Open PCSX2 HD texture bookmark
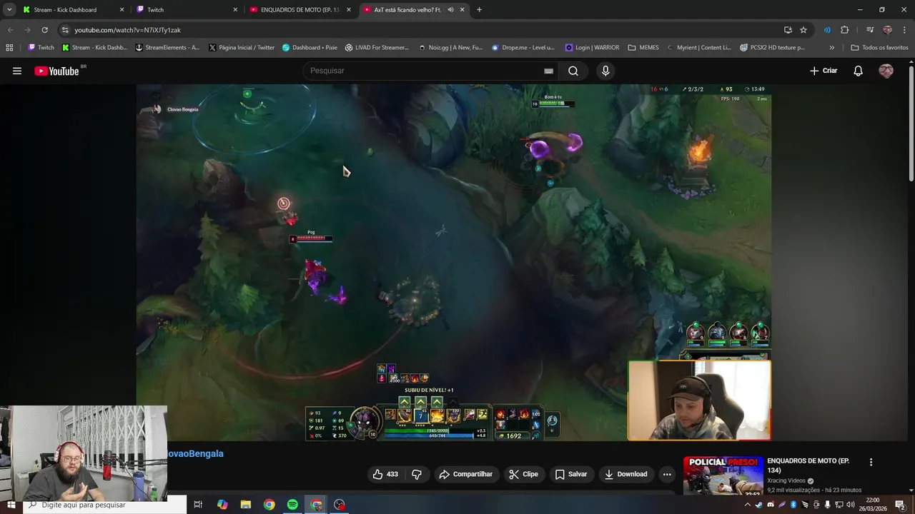Screen dimensions: 915x514 click(x=773, y=48)
